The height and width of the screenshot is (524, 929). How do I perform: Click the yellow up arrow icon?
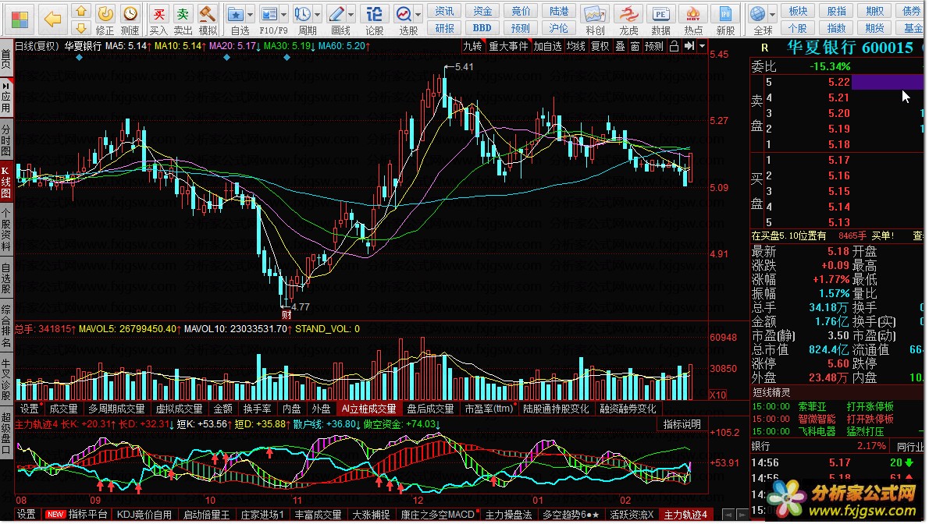pos(80,11)
